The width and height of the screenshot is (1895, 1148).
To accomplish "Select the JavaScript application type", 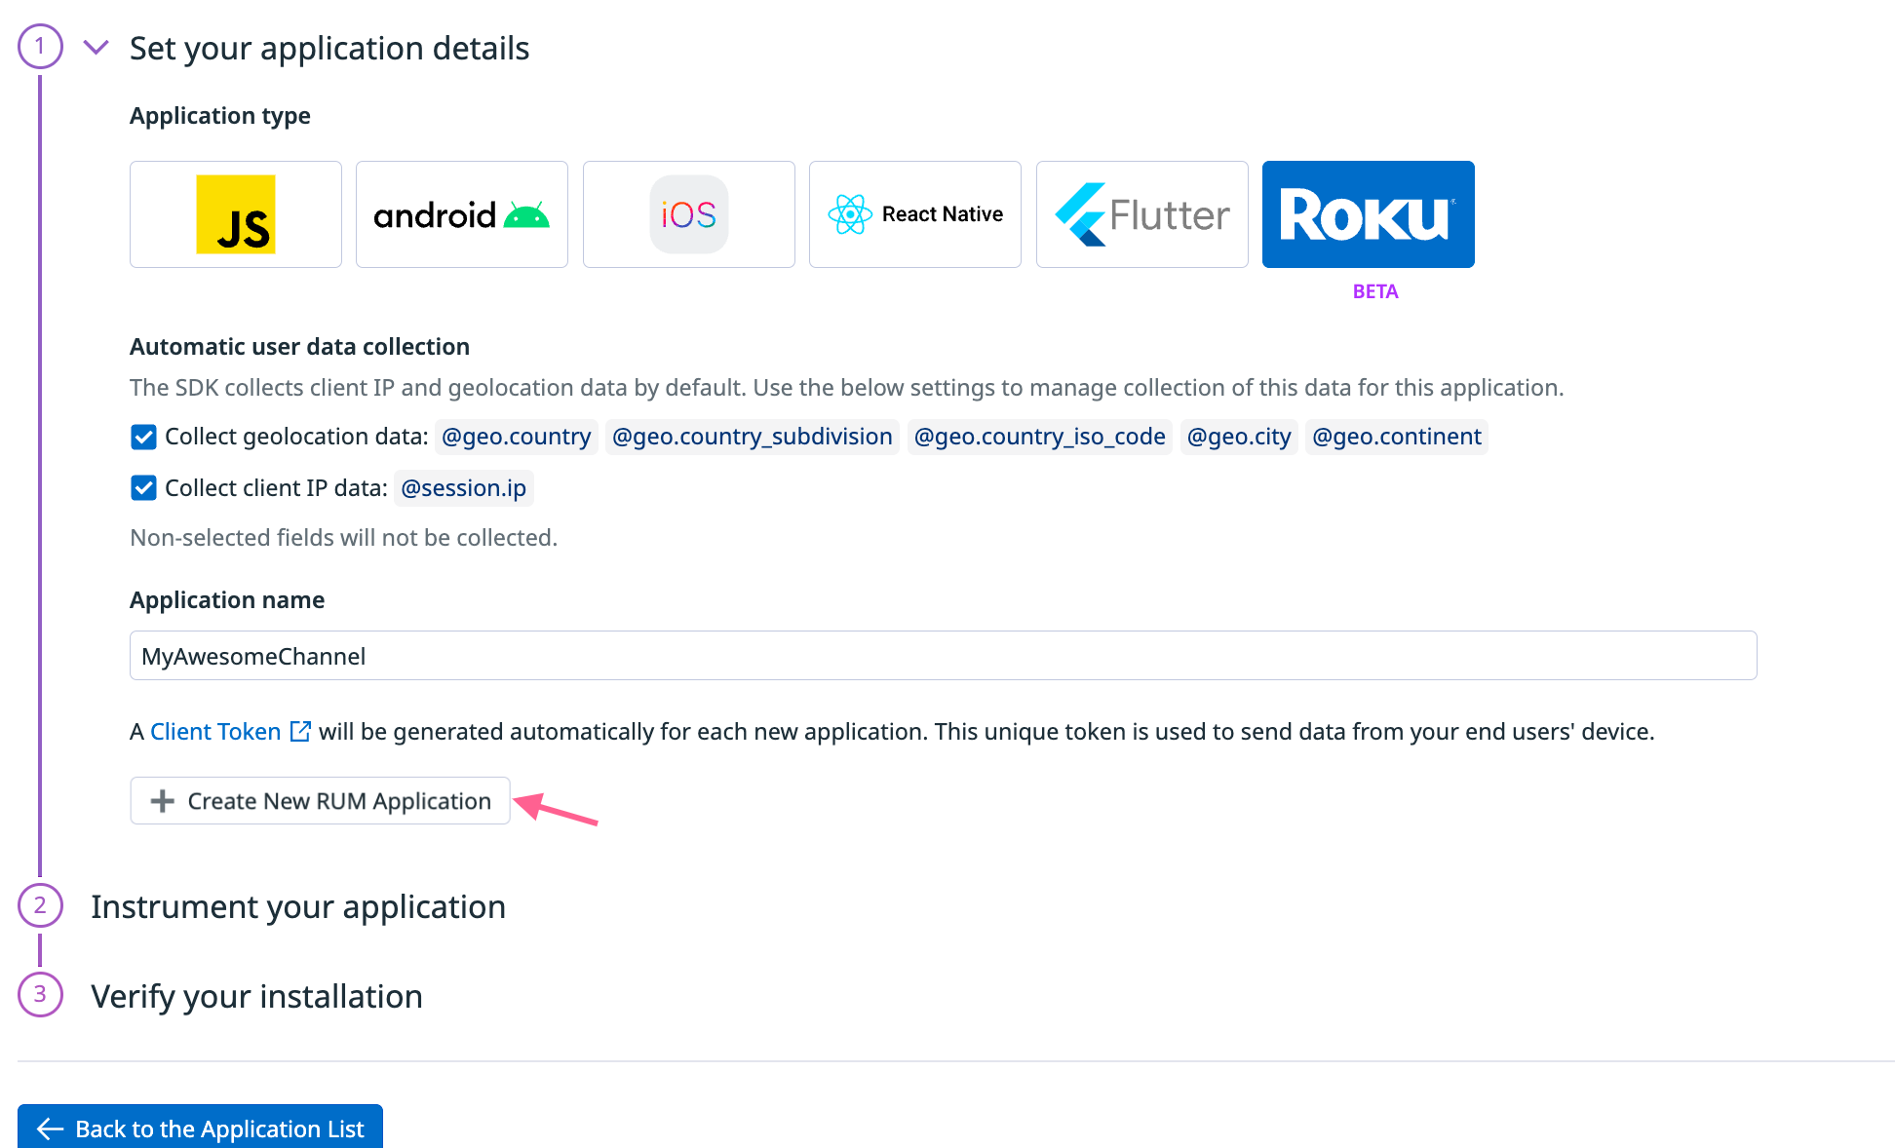I will pos(236,214).
